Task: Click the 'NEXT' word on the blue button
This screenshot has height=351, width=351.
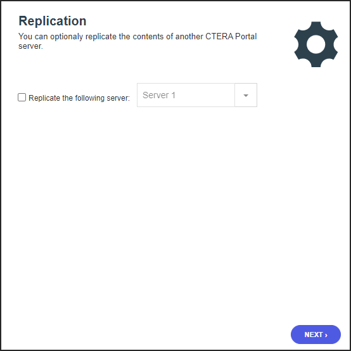Action: 314,335
